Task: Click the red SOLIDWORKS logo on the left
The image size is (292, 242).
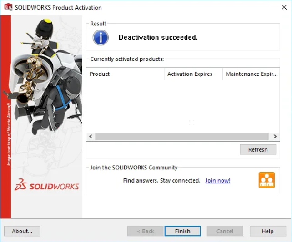Action: (47, 186)
